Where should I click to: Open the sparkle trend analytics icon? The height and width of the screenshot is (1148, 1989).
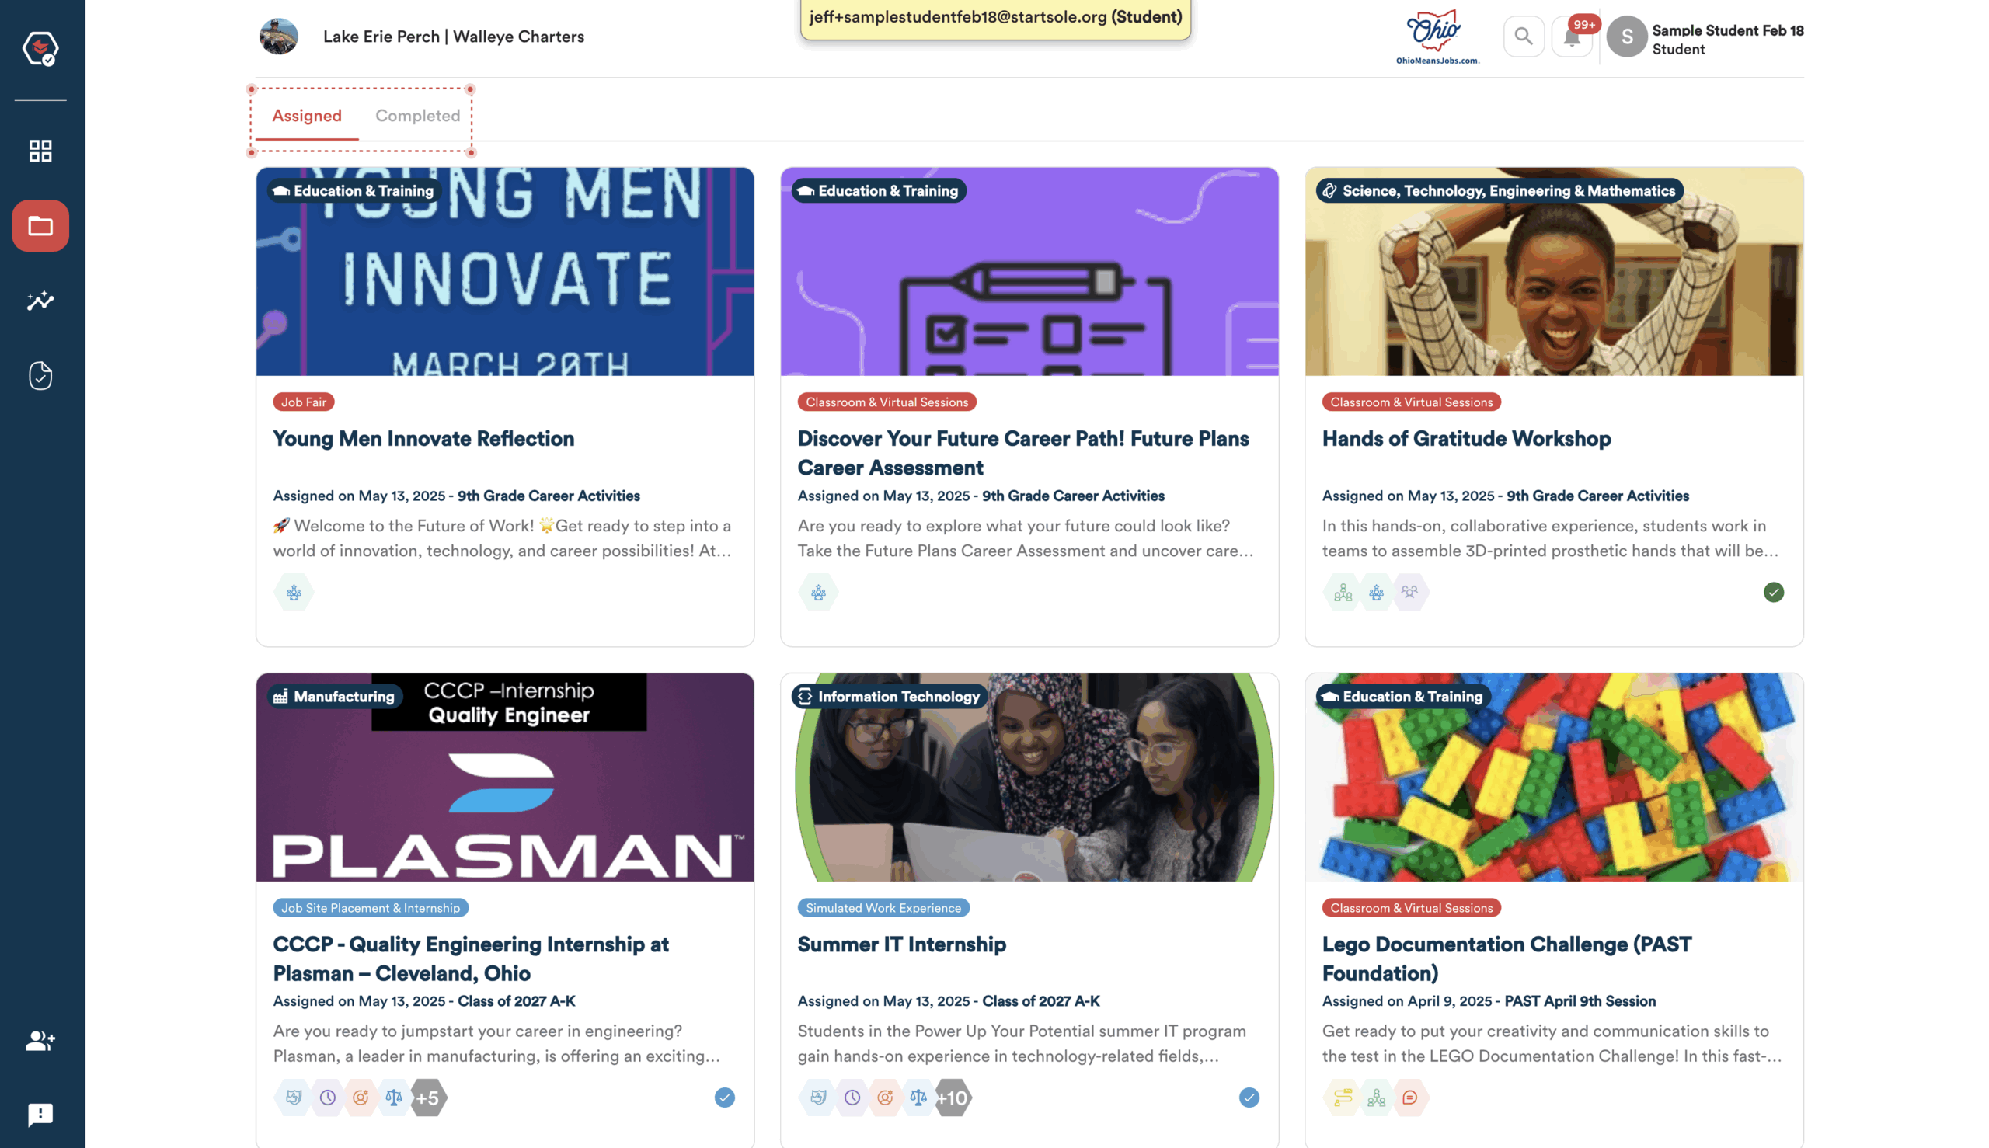click(x=40, y=301)
